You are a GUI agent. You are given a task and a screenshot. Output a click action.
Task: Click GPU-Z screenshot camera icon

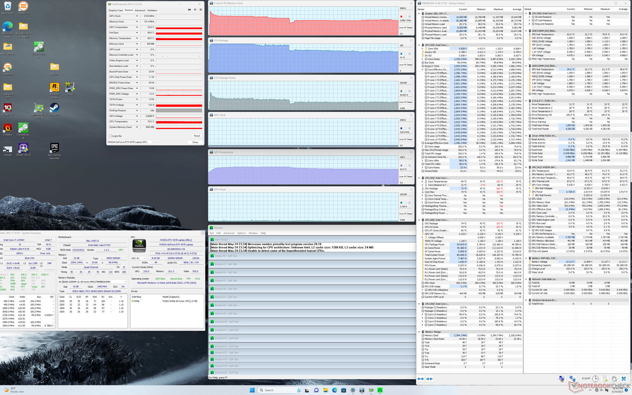coord(189,10)
